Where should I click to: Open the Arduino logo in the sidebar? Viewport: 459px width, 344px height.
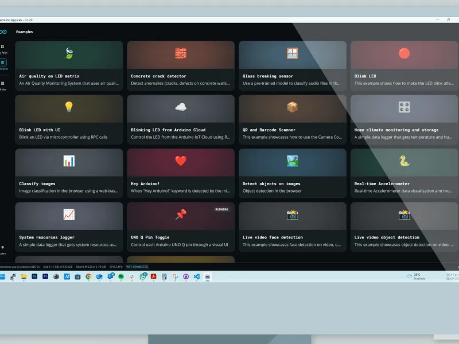pos(3,32)
